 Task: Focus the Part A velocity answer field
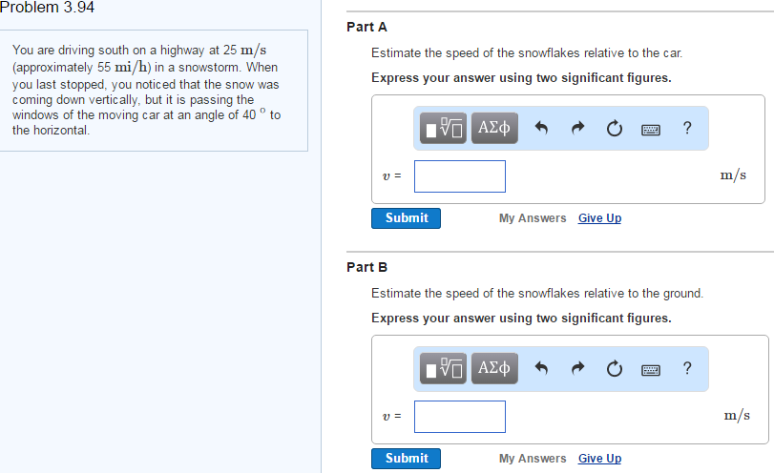coord(460,176)
